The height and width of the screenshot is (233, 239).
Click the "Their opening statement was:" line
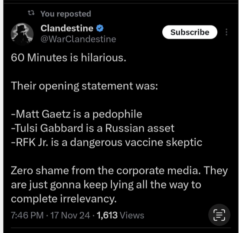(84, 86)
